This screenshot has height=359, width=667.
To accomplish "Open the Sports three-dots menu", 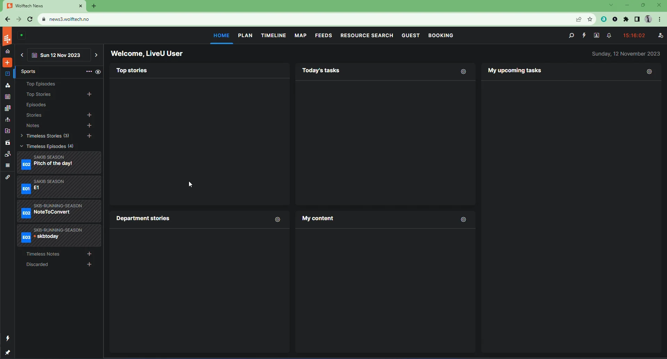I will click(x=89, y=72).
